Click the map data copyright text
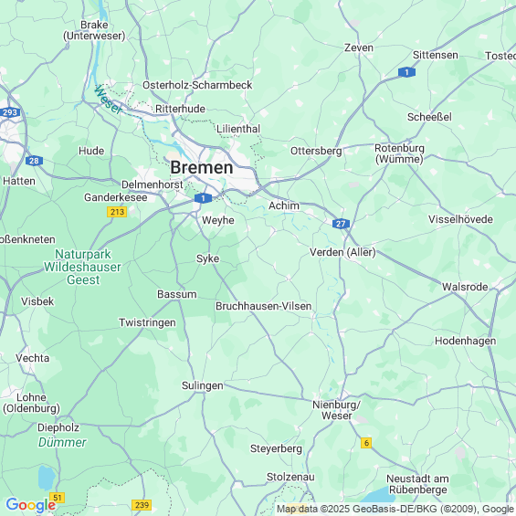Image resolution: width=516 pixels, height=516 pixels. pyautogui.click(x=395, y=509)
